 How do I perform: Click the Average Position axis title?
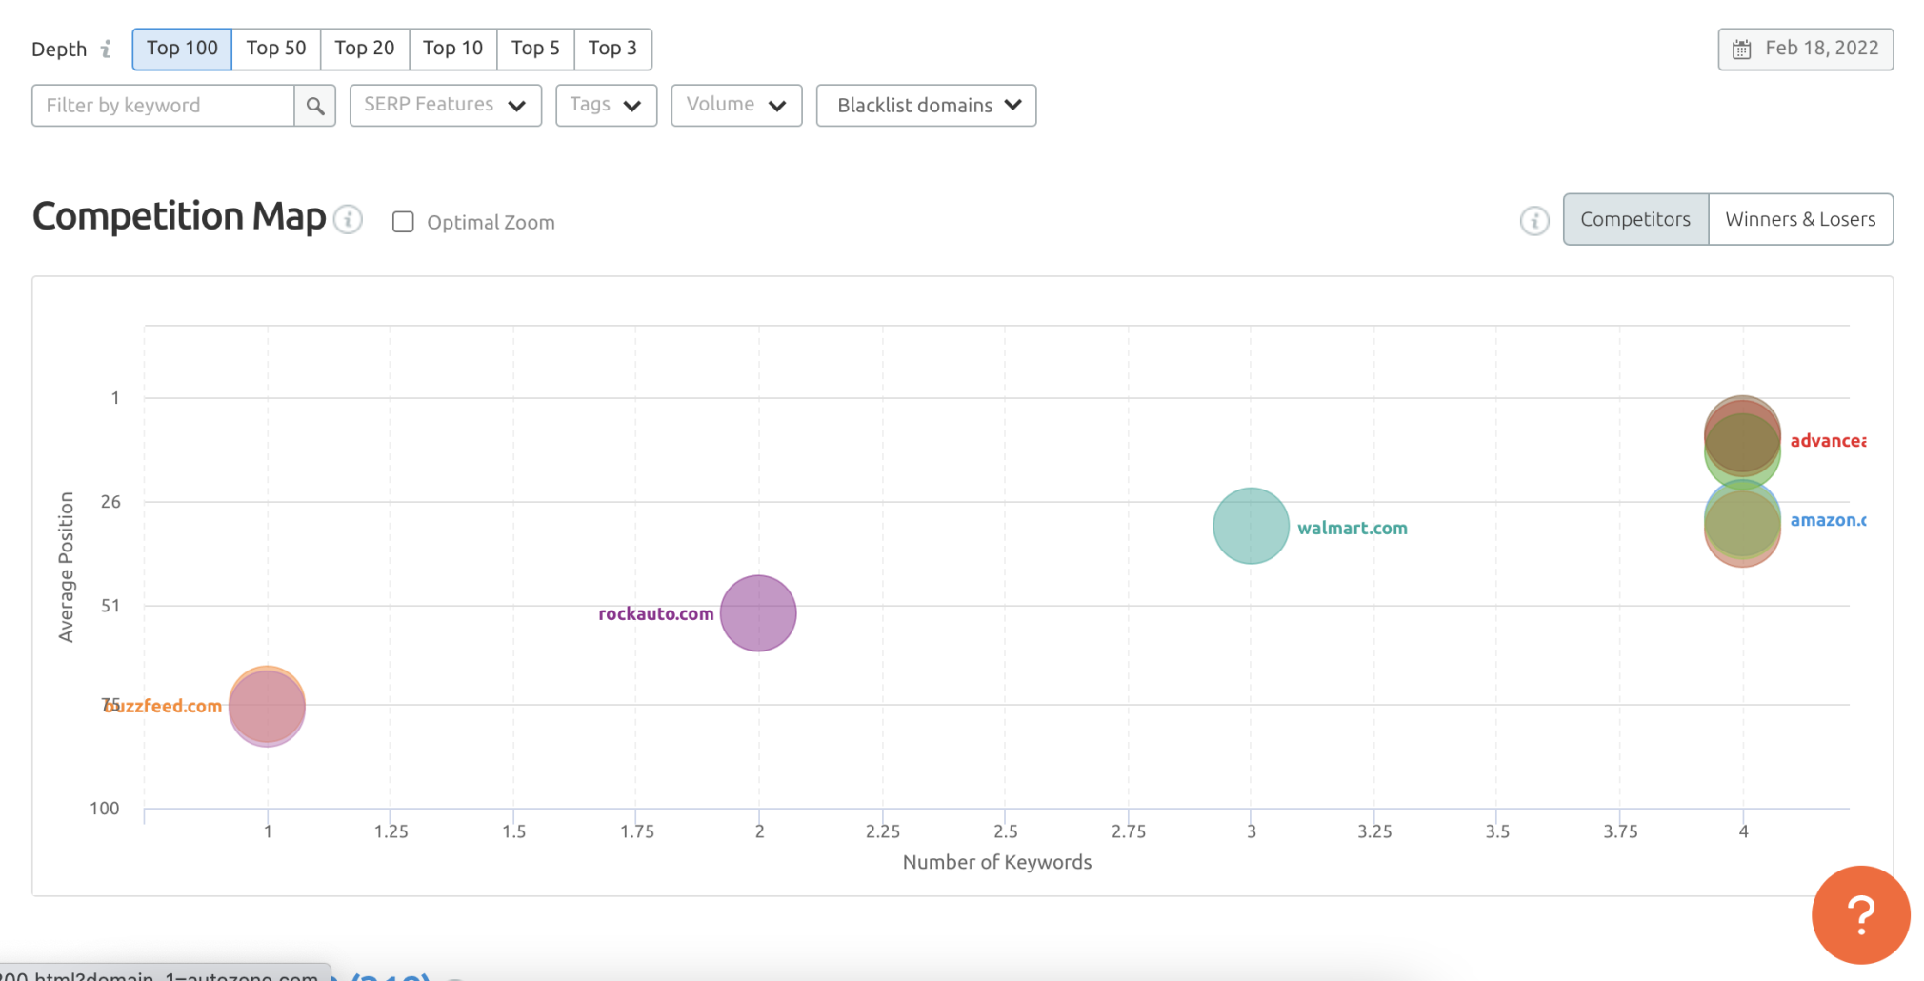66,568
